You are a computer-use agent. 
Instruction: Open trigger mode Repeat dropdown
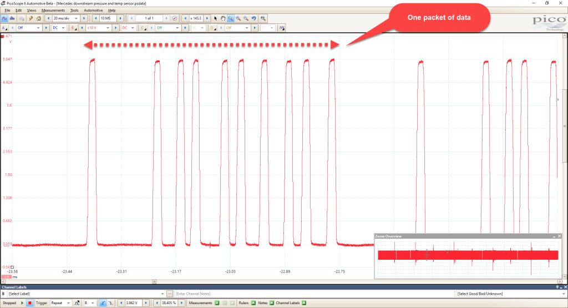pos(61,303)
